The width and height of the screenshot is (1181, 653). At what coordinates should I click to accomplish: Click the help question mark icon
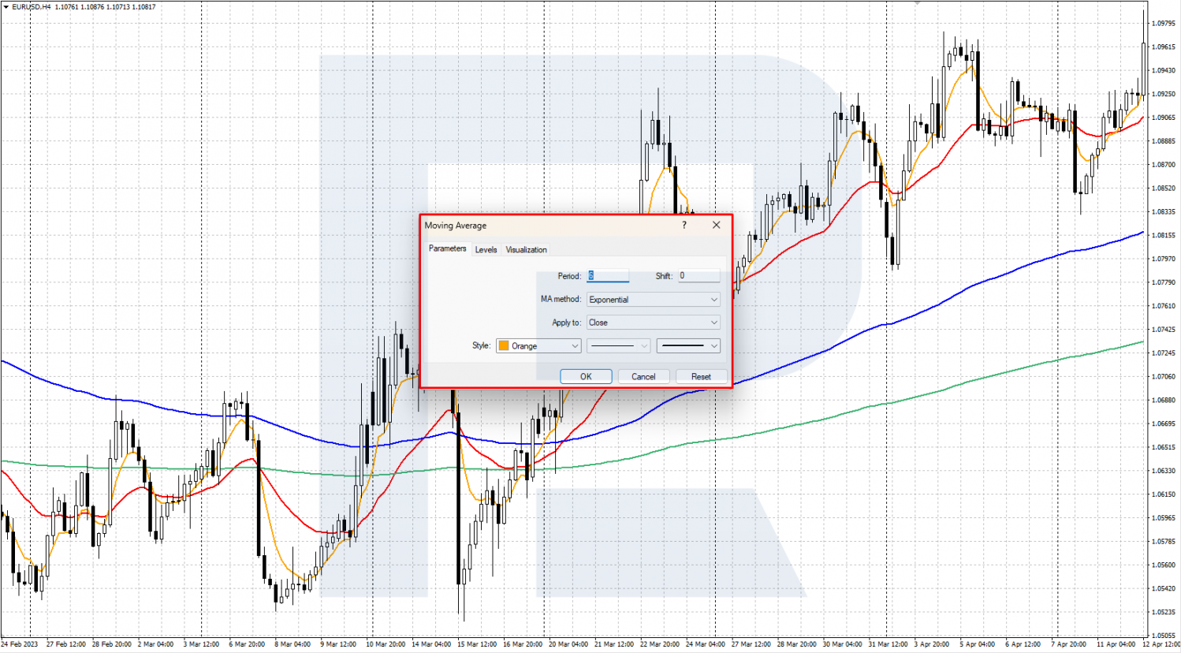pos(684,225)
